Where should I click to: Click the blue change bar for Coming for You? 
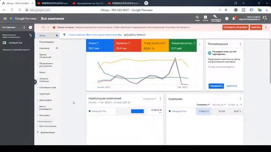pos(137,111)
